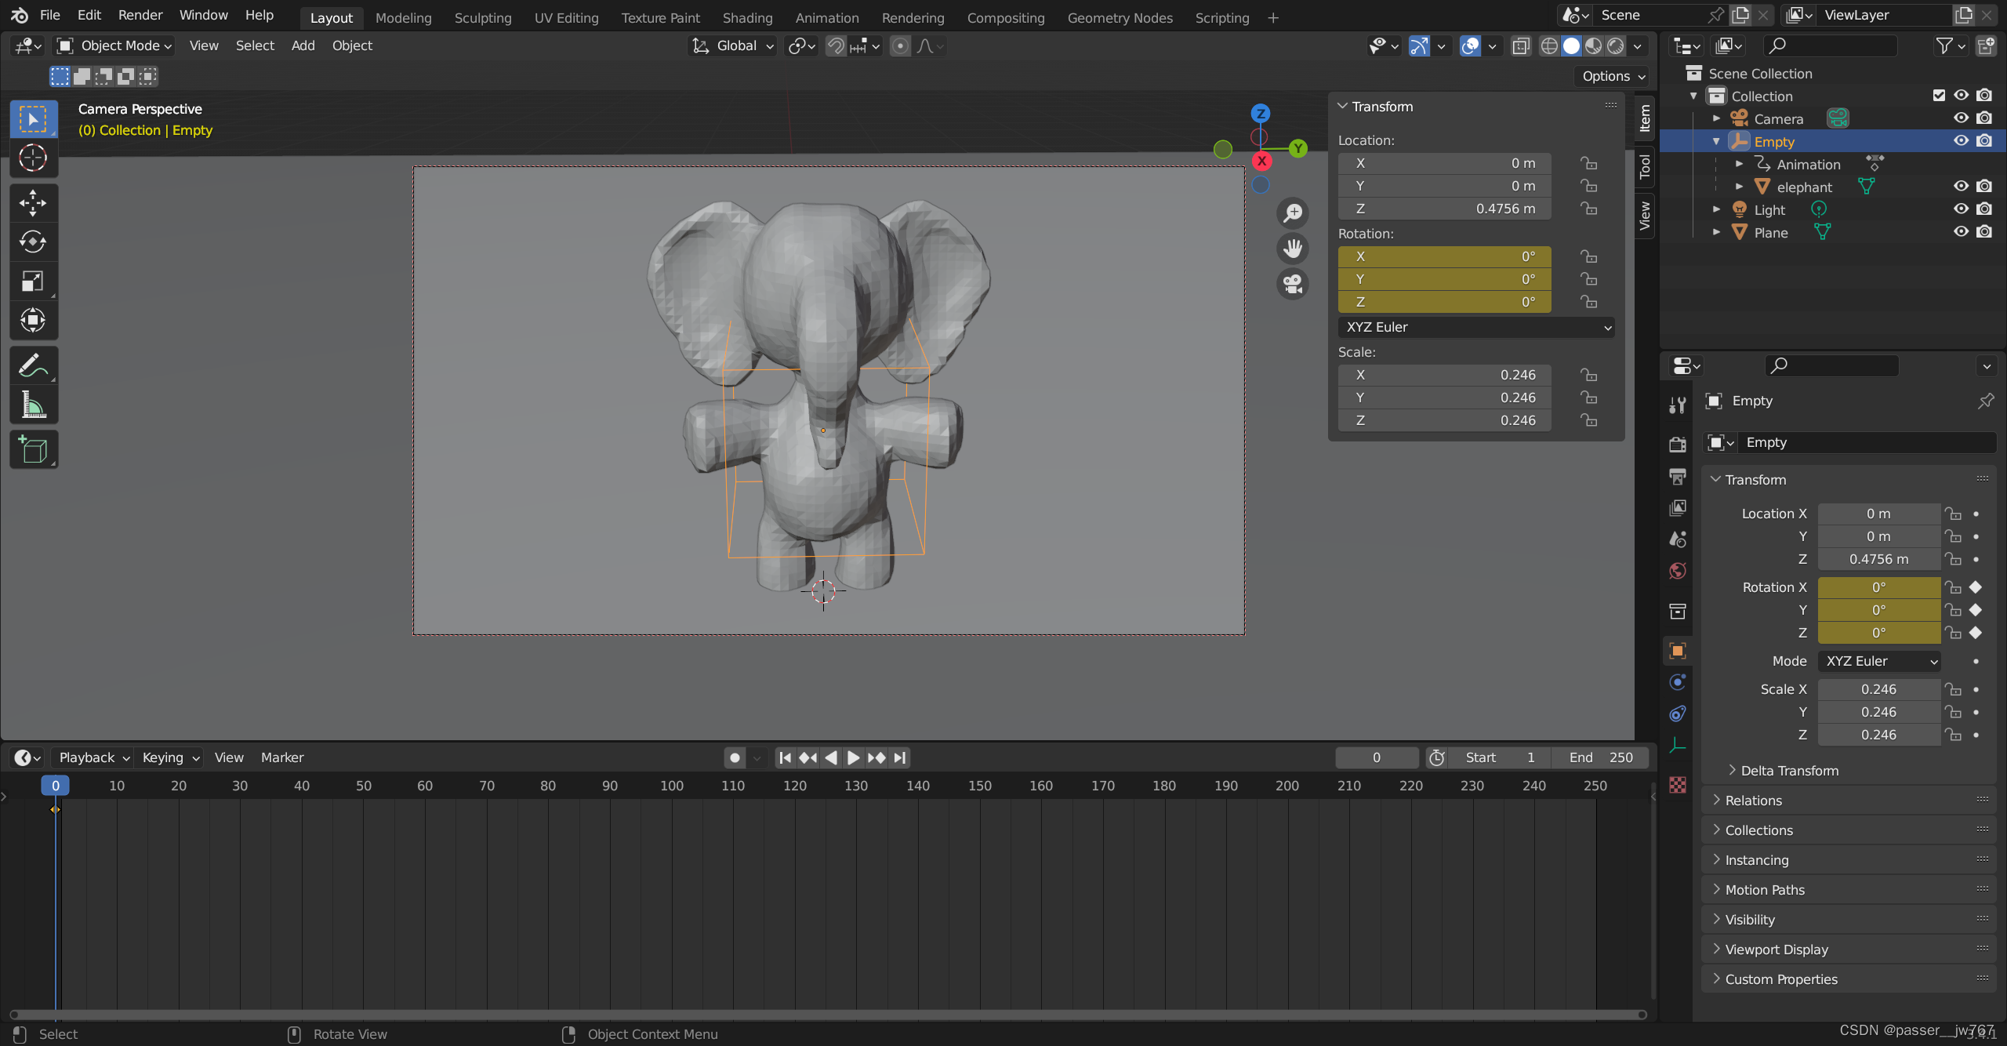Open the XYZ Euler rotation mode dropdown
Image resolution: width=2007 pixels, height=1046 pixels.
1477,326
